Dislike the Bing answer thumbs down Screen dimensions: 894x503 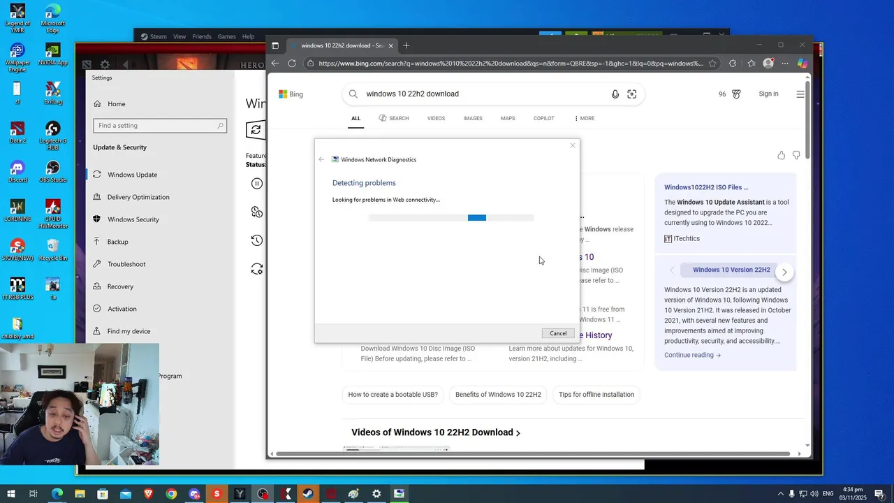796,155
